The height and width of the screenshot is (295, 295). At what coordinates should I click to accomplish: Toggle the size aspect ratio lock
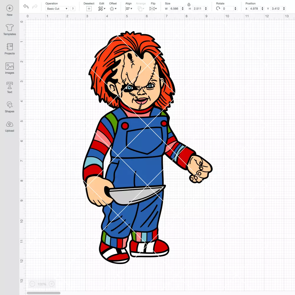click(189, 4)
